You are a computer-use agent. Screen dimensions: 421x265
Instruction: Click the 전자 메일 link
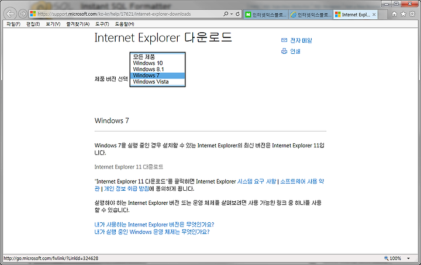pyautogui.click(x=301, y=40)
